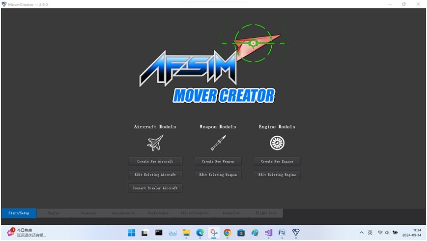
Task: Restore down the MoverCreator window
Action: 404,4
